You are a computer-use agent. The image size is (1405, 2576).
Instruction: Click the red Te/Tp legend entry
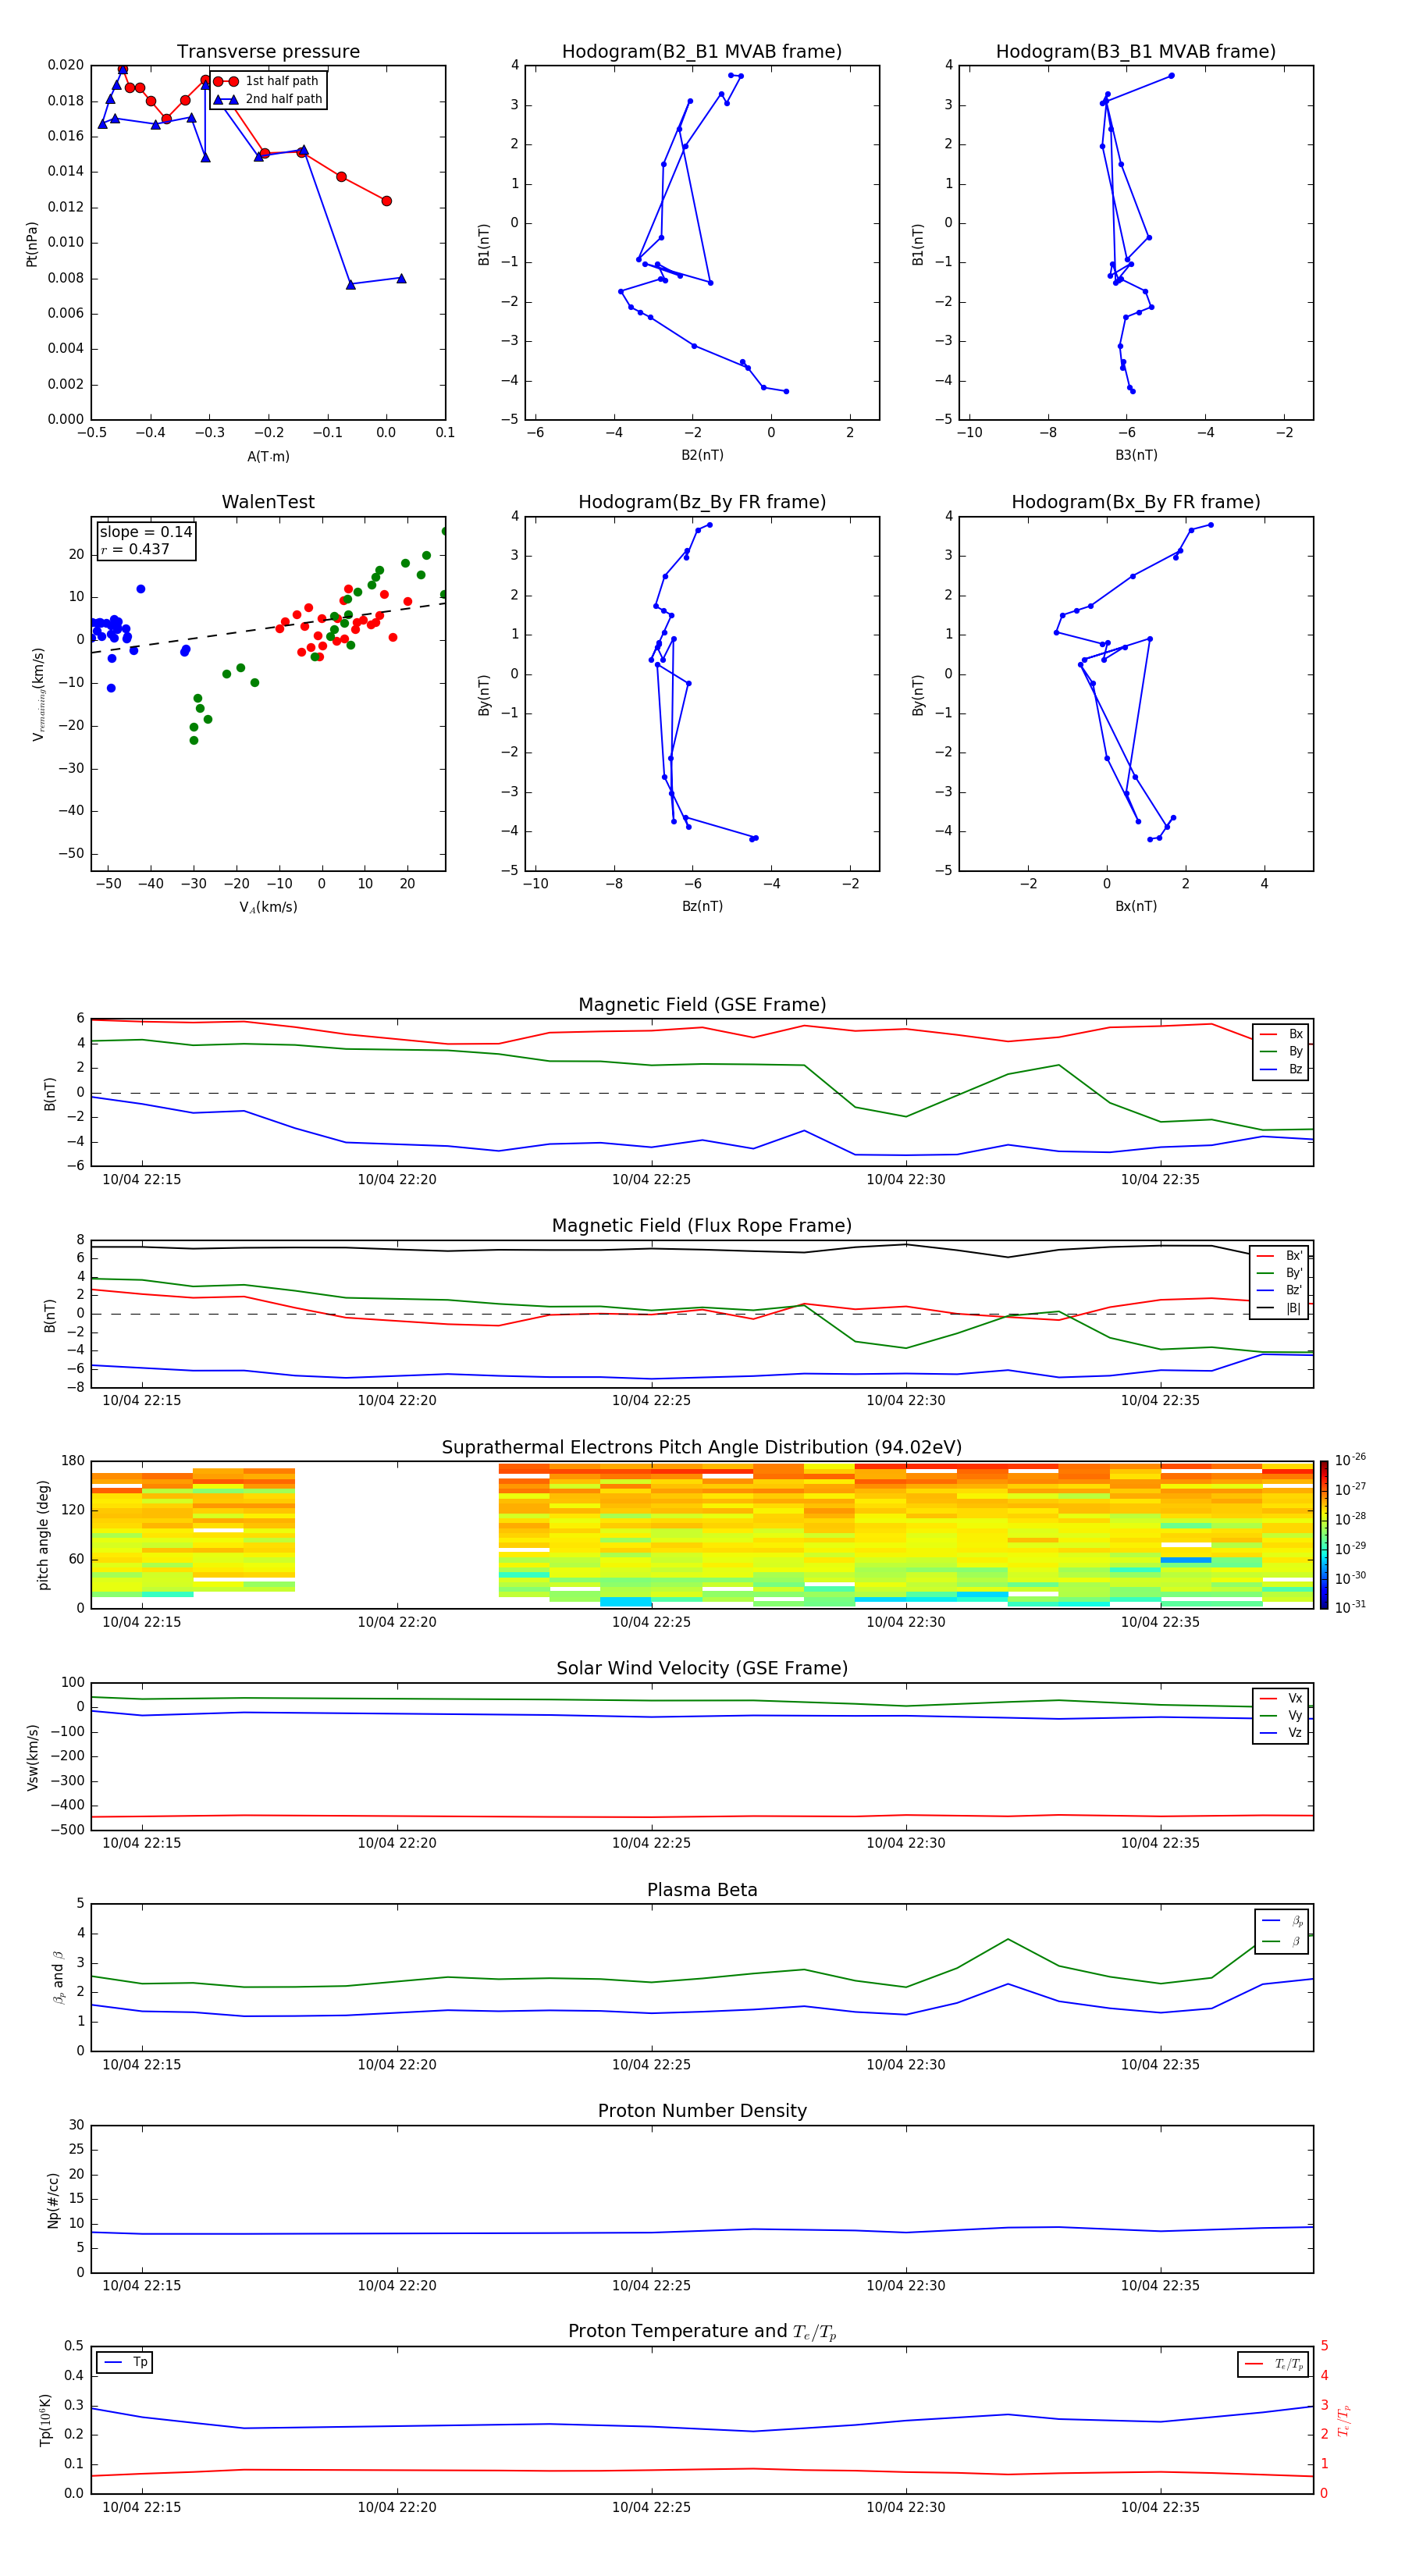pyautogui.click(x=1273, y=2364)
